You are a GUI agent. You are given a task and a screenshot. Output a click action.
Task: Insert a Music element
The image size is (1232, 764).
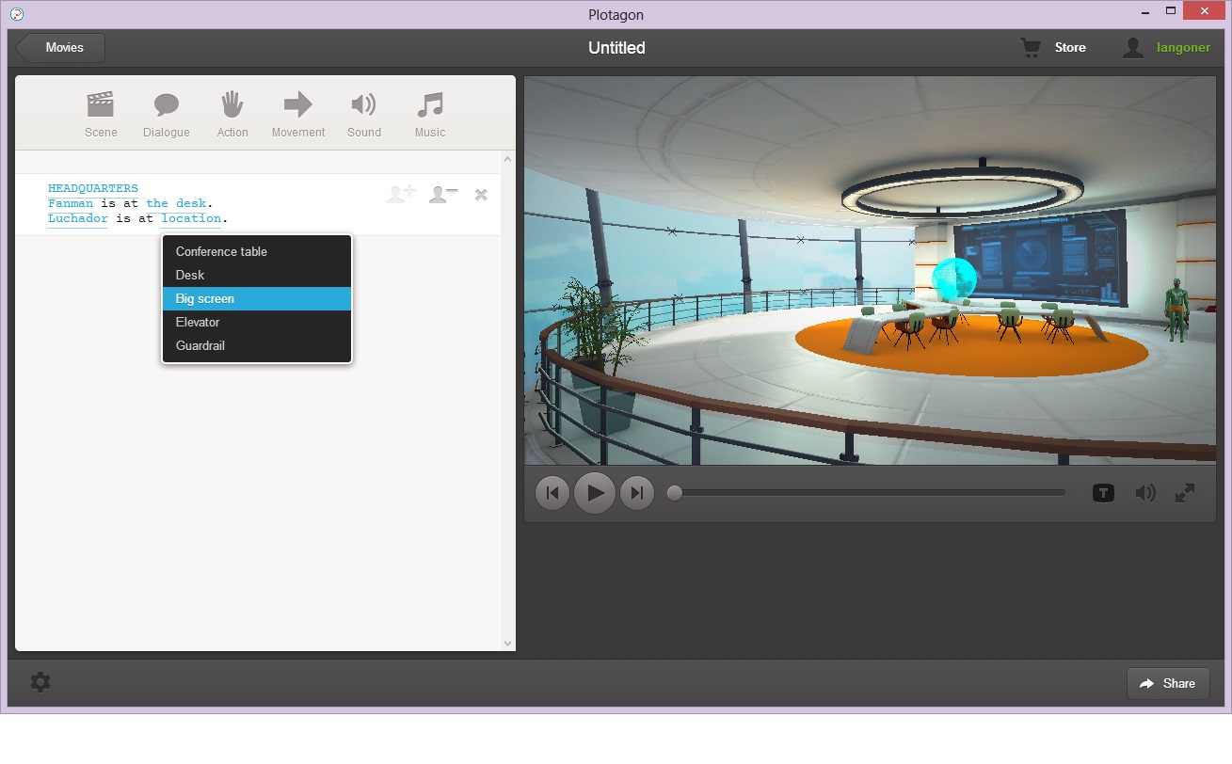click(x=430, y=115)
